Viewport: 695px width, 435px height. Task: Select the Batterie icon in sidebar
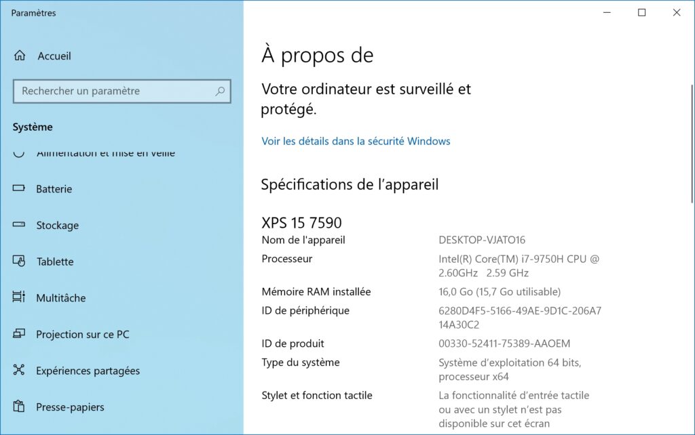18,188
